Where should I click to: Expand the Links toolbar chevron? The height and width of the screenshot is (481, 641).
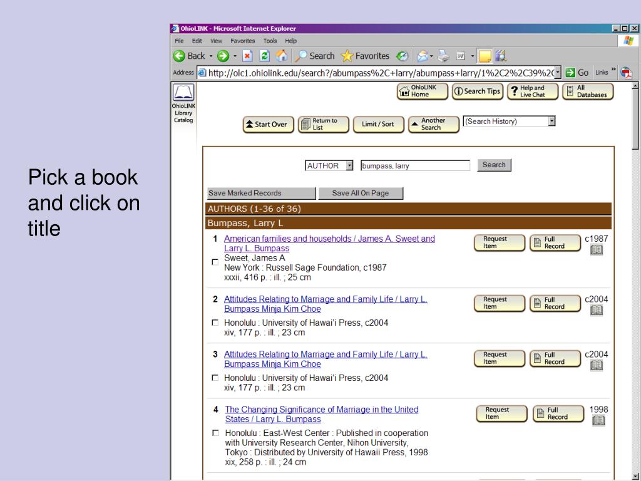[613, 70]
